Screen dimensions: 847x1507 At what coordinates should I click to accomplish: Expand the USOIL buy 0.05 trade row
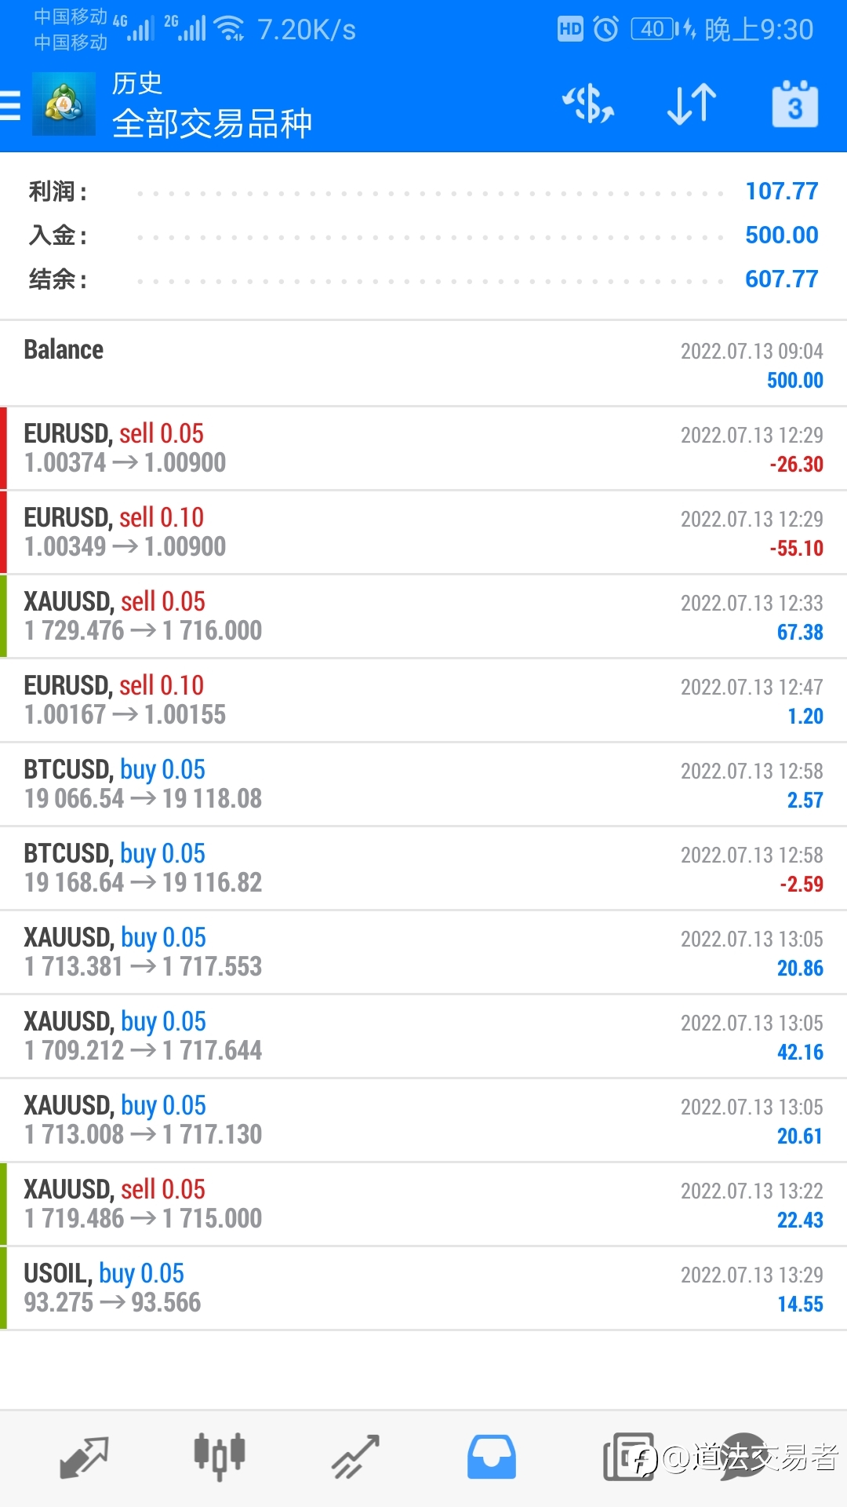tap(423, 1288)
